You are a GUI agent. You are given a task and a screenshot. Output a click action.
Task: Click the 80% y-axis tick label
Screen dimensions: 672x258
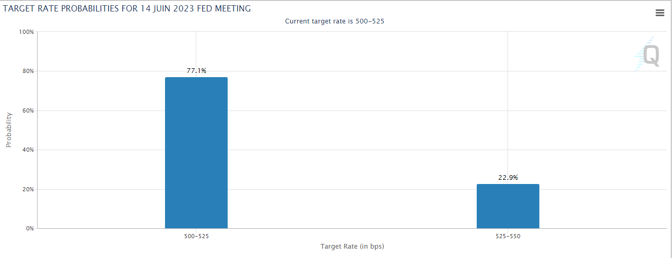click(x=28, y=71)
